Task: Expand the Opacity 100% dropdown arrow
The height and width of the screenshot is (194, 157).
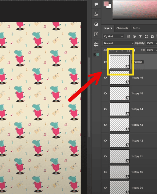Action: tap(156, 43)
